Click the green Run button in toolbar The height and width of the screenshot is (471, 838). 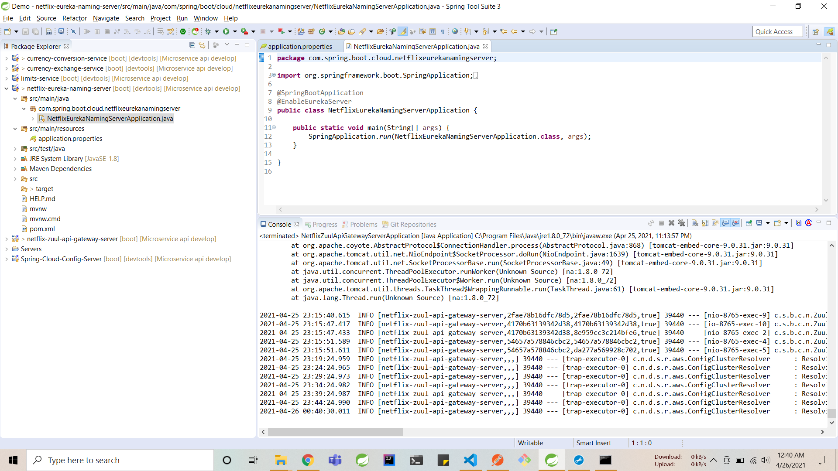tap(226, 31)
